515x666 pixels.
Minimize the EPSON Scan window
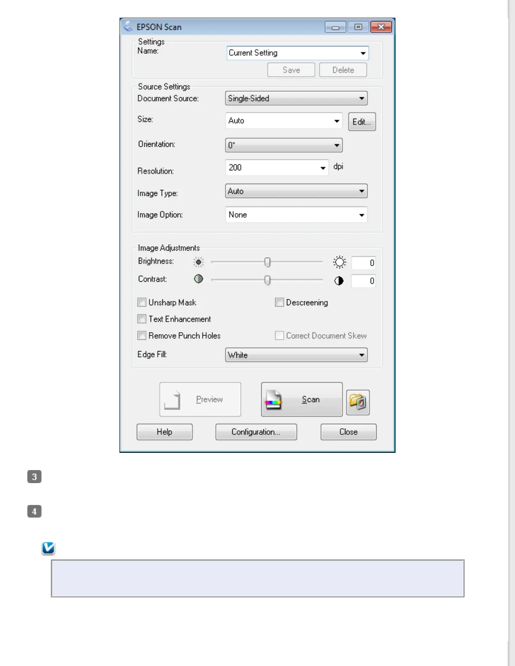(x=335, y=27)
